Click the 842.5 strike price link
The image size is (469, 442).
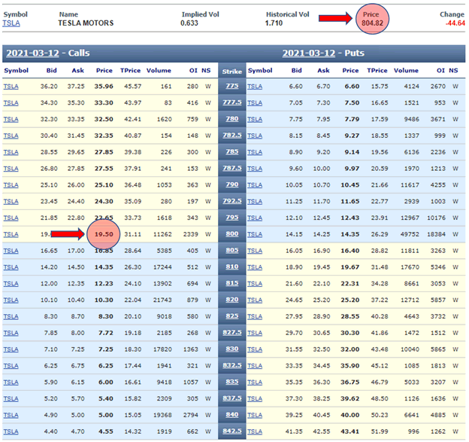[231, 431]
